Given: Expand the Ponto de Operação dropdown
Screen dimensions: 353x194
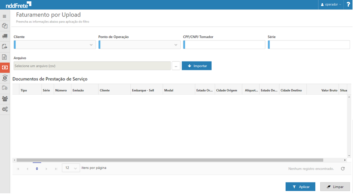Looking at the screenshot, I should 176,45.
